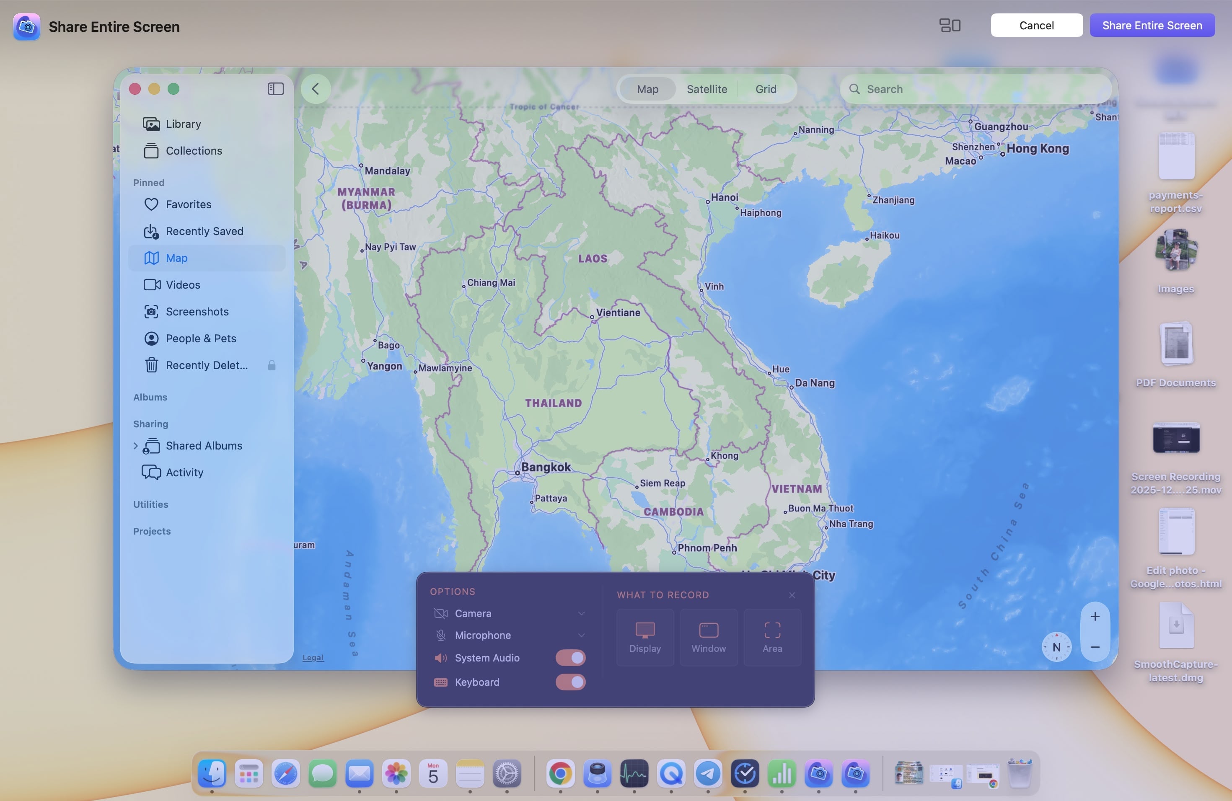The image size is (1232, 801).
Task: Launch Google Chrome from the Dock
Action: pos(560,774)
